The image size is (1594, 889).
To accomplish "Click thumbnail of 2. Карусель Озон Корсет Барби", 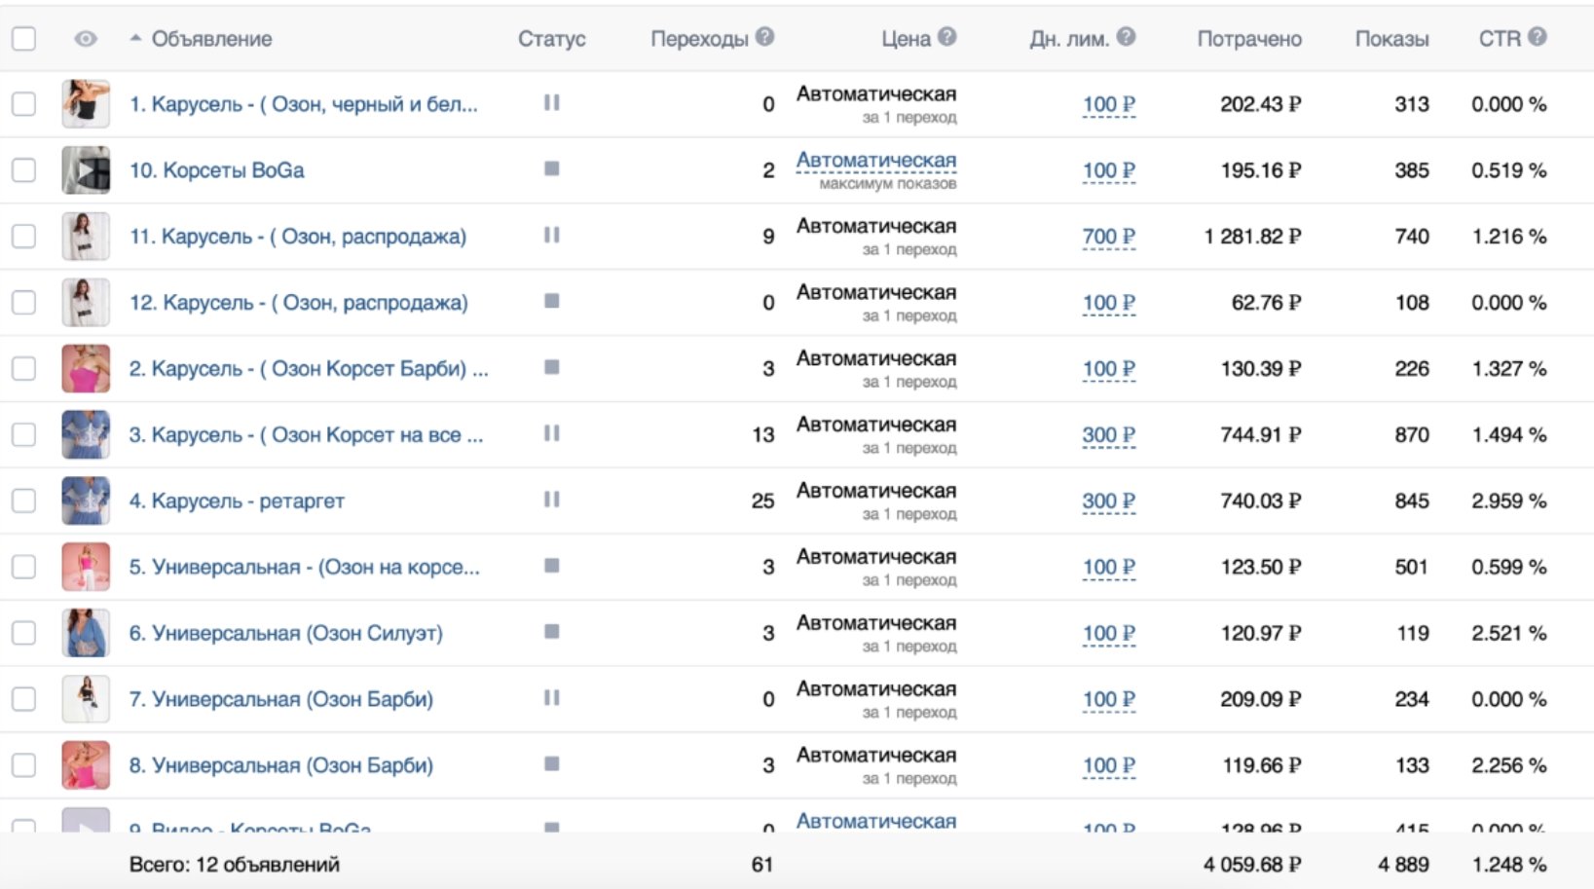I will pyautogui.click(x=86, y=369).
